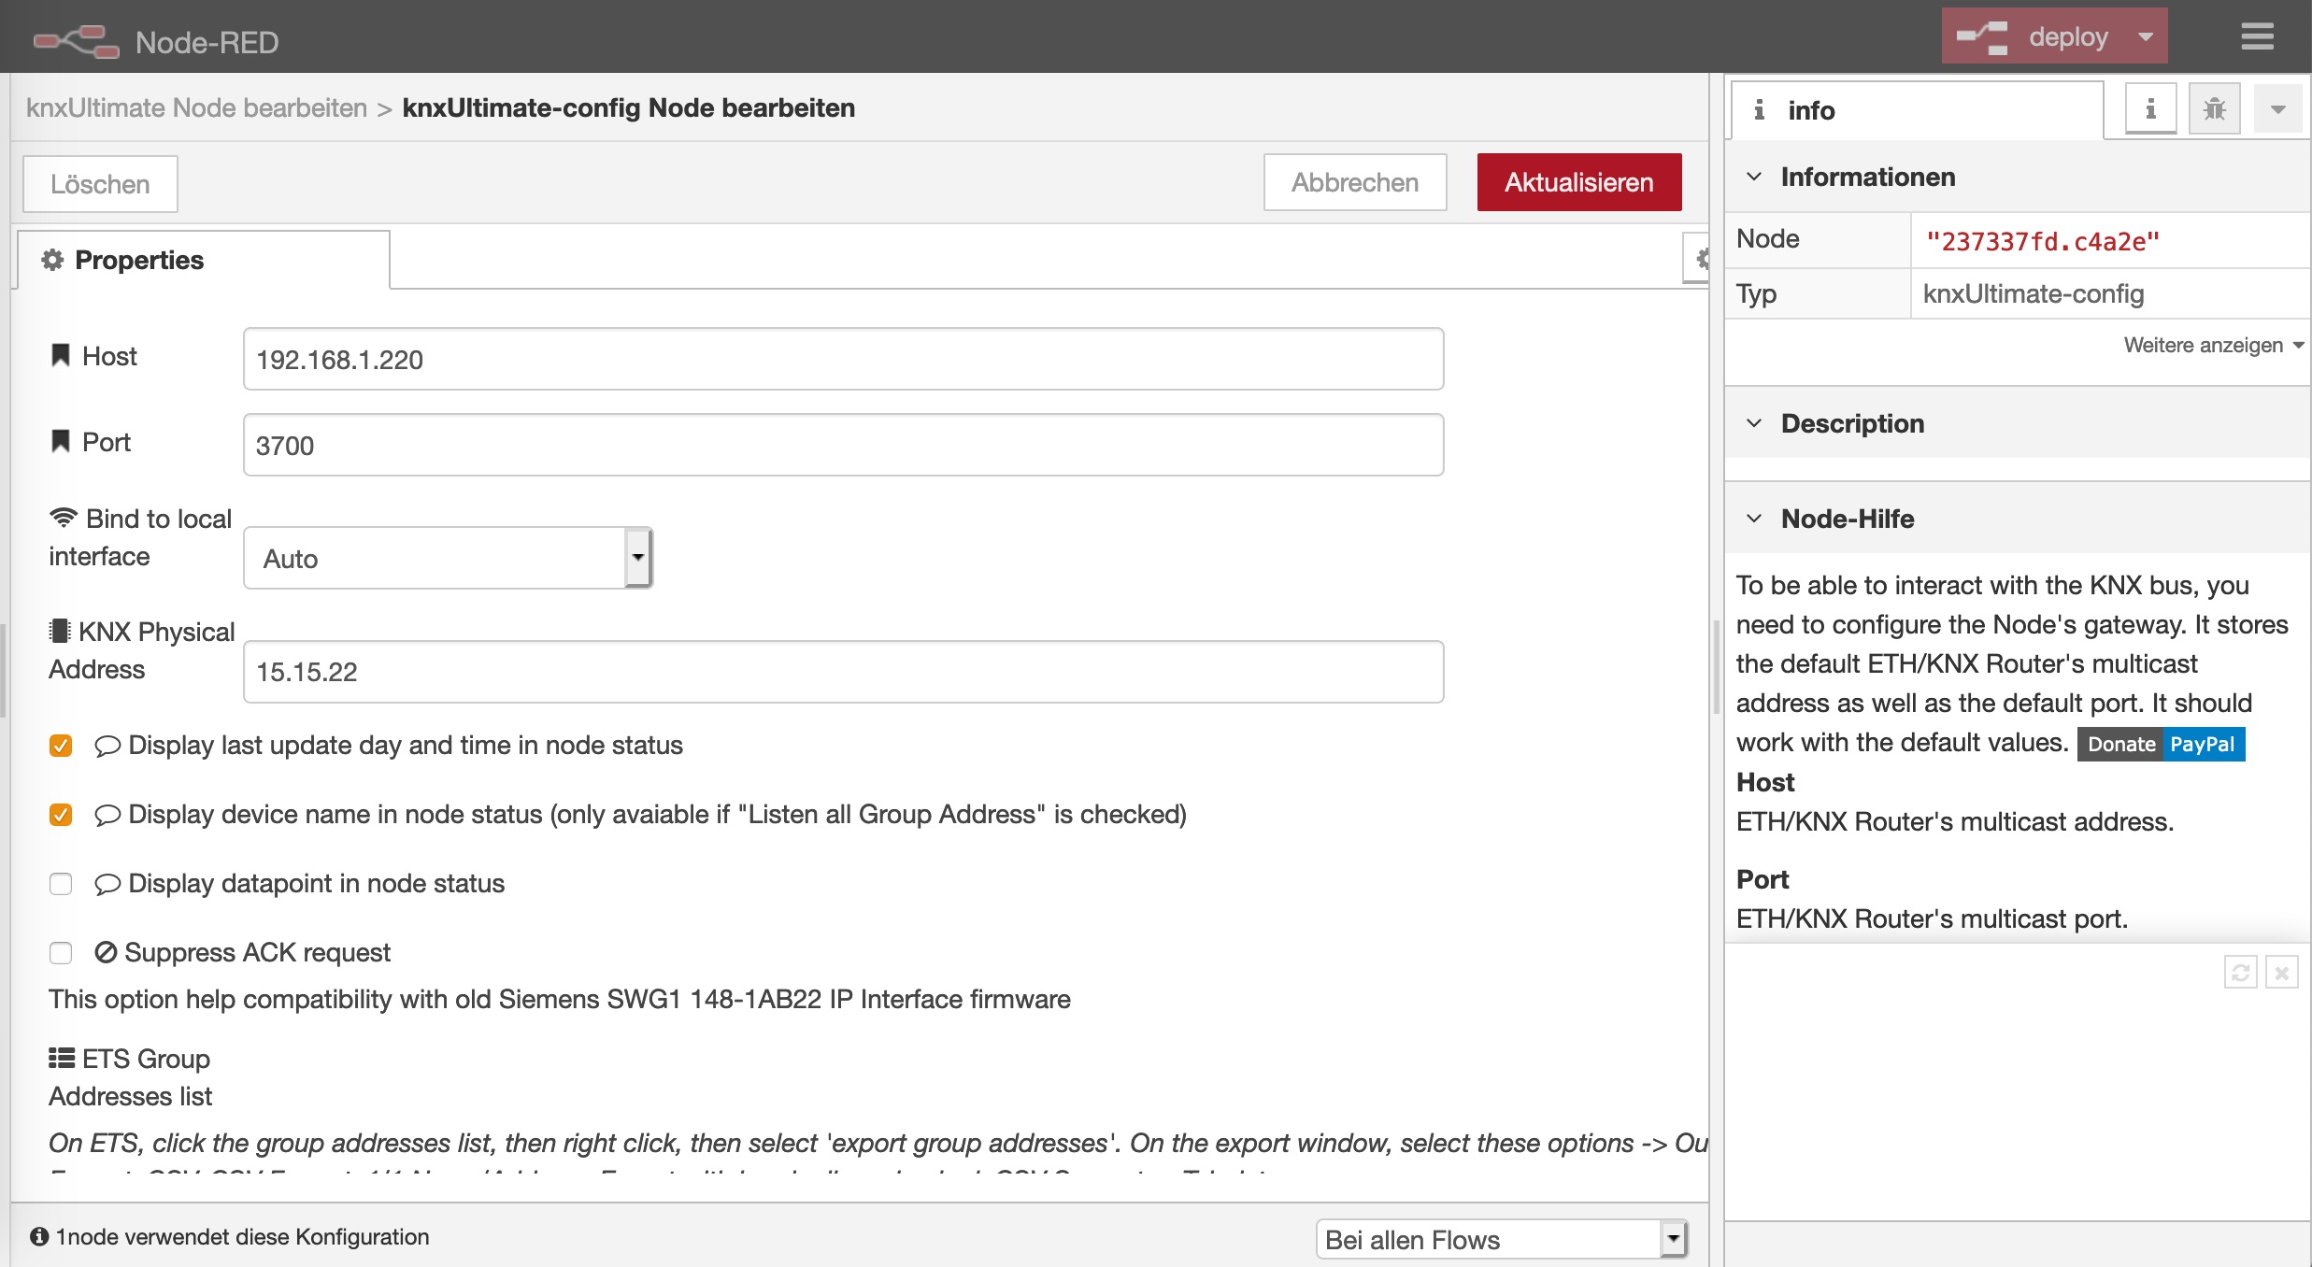Click the Node-RED logo icon

click(77, 41)
